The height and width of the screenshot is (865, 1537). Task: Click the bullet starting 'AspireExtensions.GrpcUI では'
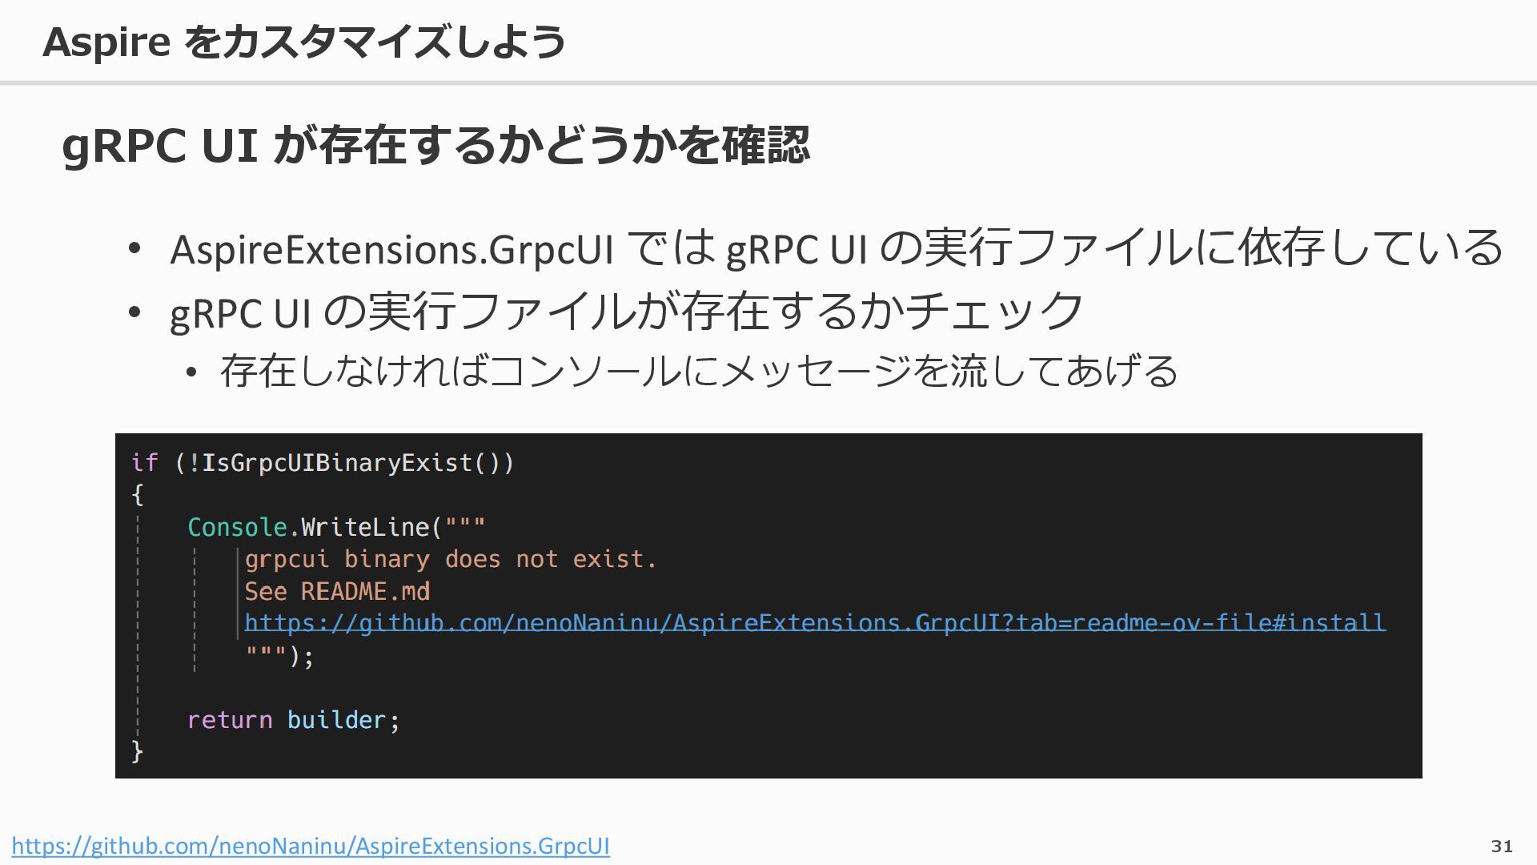coord(836,248)
